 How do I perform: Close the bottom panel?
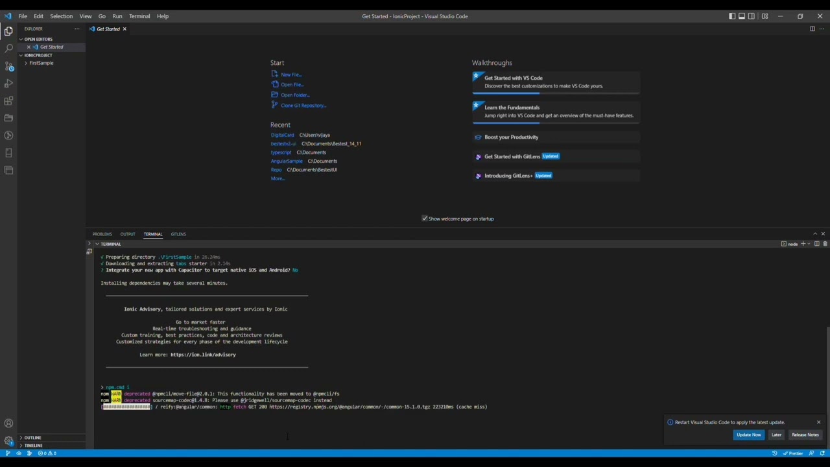tap(823, 233)
